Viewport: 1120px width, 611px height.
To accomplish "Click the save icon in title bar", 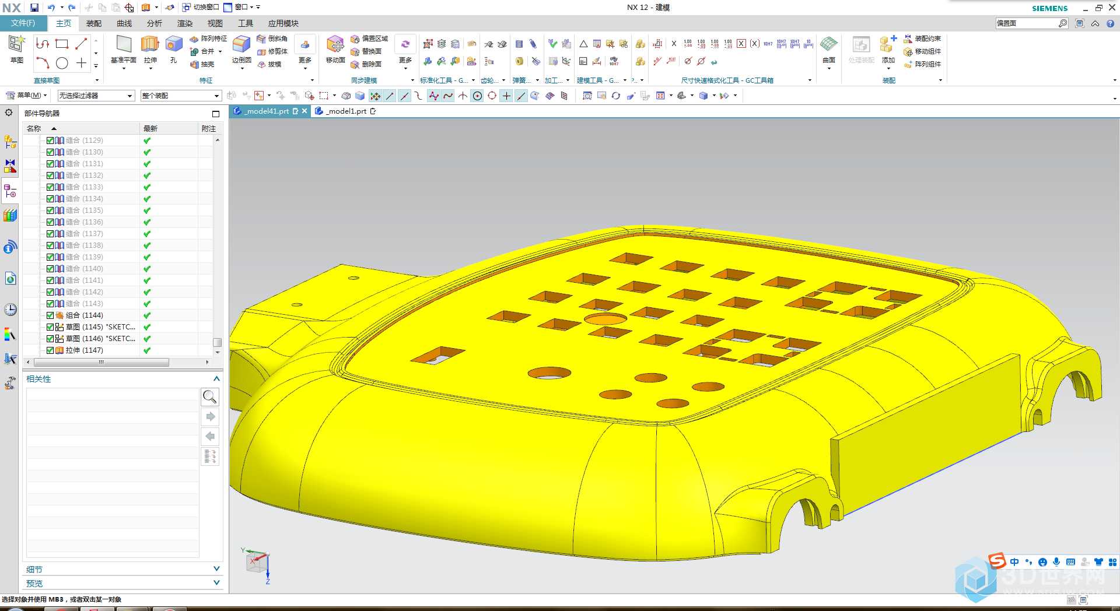I will tap(34, 8).
